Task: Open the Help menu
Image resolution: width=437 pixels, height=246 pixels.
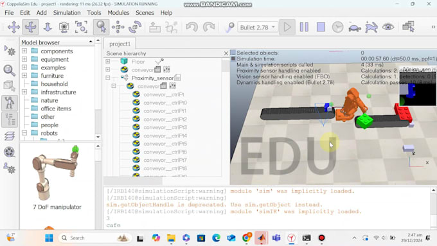Action: tap(166, 13)
